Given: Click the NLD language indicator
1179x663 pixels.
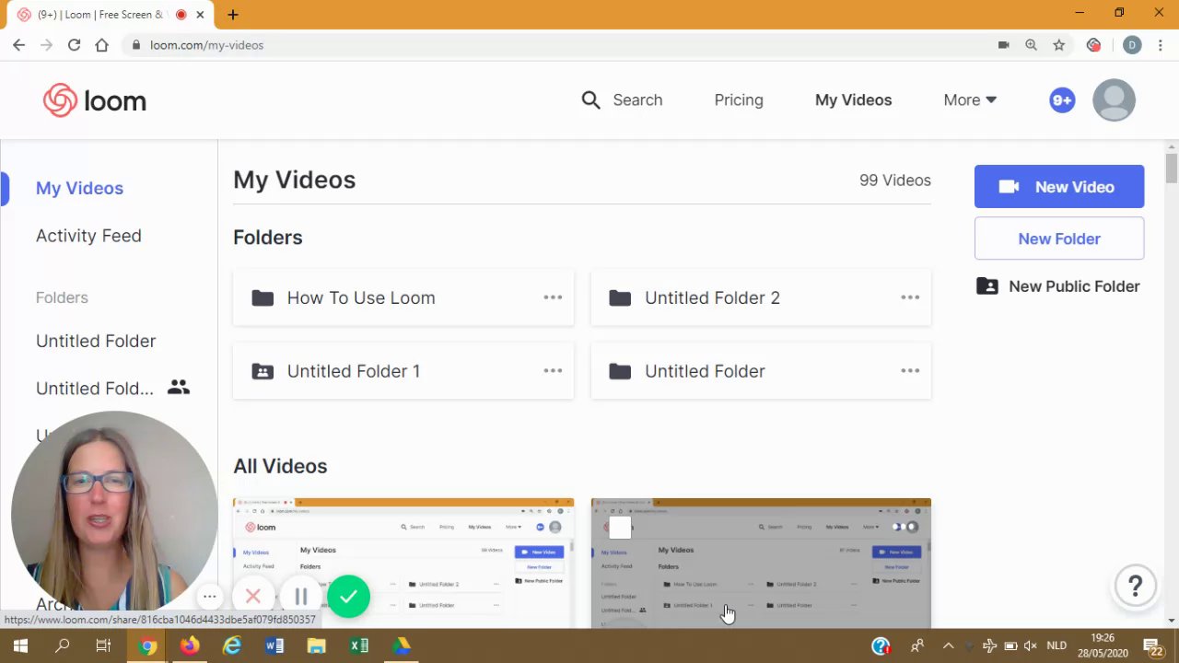Looking at the screenshot, I should click(1056, 646).
